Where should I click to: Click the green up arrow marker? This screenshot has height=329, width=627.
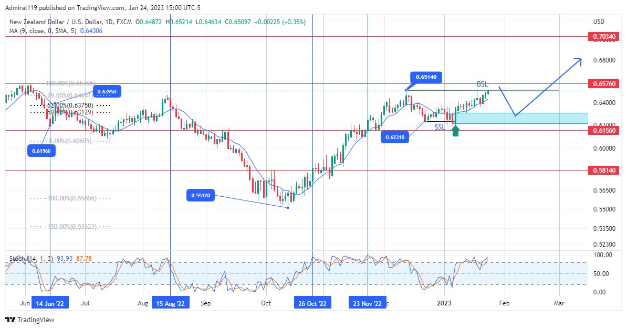click(455, 130)
